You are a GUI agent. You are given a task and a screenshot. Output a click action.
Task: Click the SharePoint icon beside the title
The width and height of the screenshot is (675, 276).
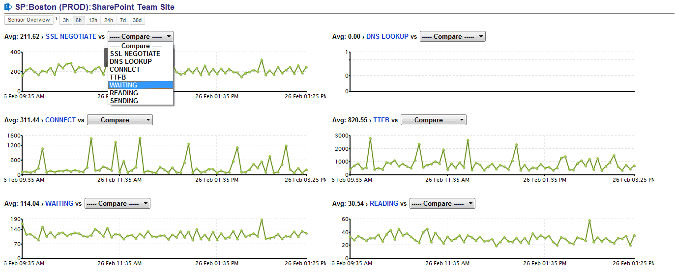8,7
